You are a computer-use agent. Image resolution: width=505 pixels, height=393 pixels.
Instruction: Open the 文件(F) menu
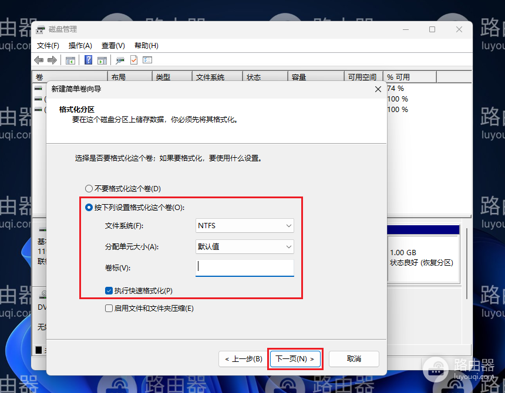48,46
